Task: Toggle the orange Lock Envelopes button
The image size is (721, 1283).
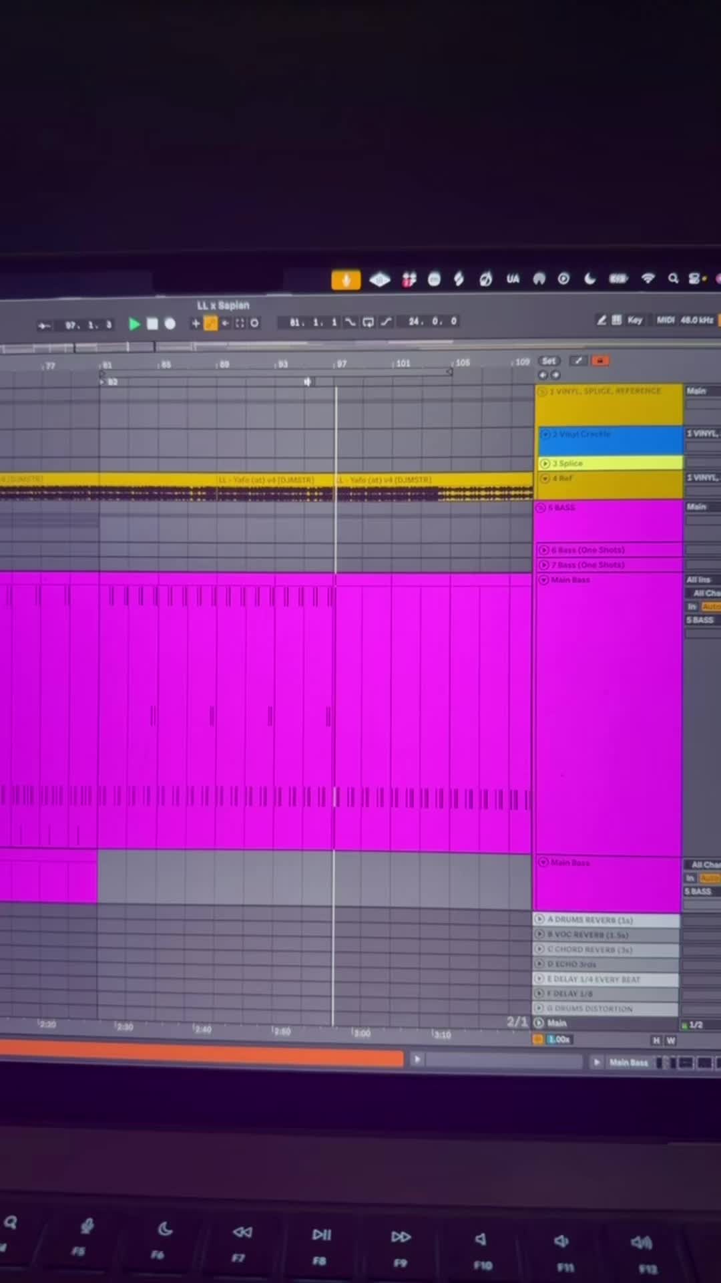Action: [x=600, y=361]
